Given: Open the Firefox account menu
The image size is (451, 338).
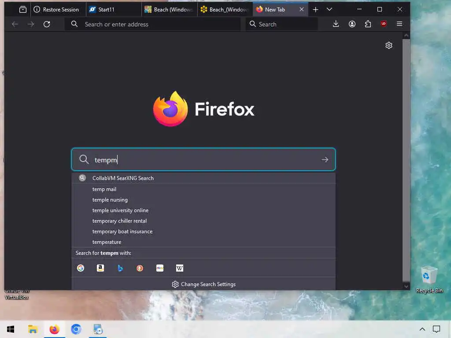Looking at the screenshot, I should point(352,24).
